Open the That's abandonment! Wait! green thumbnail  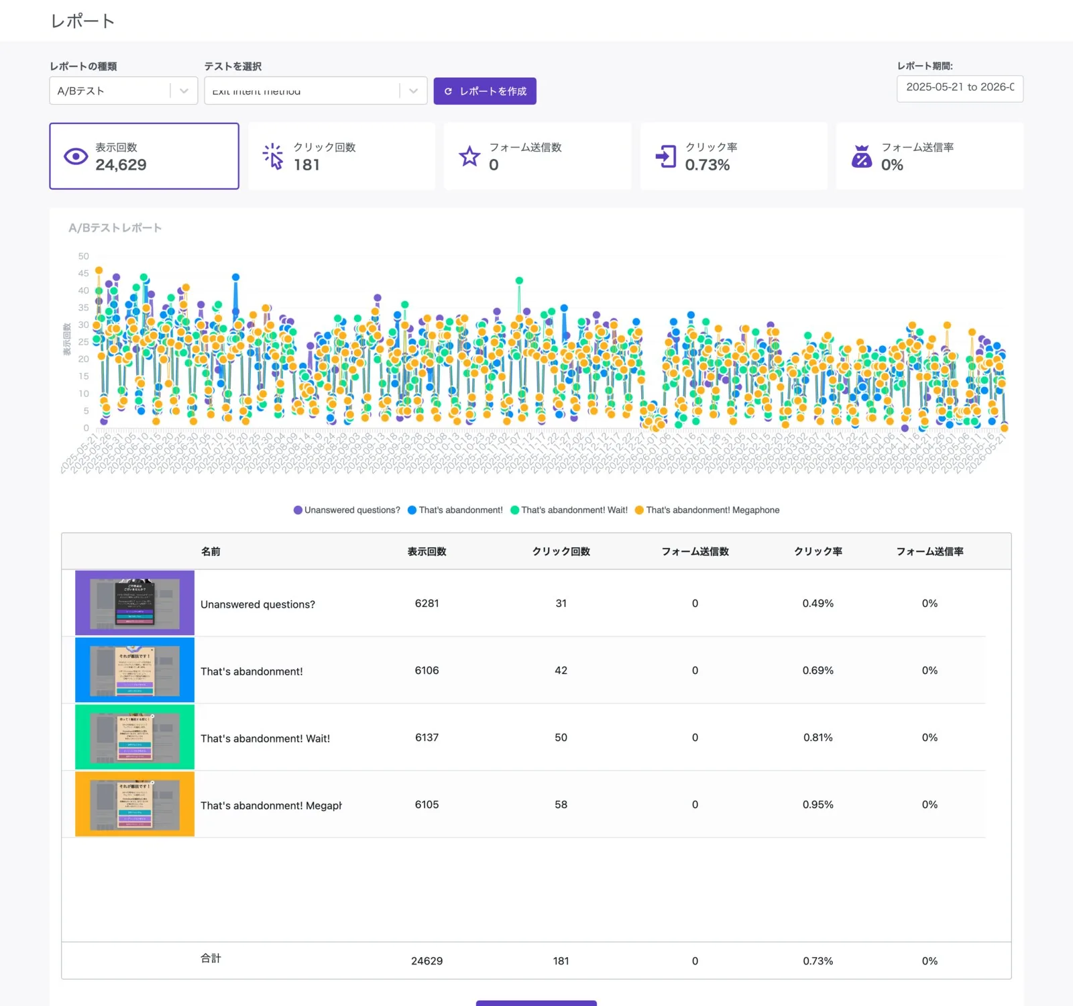point(135,737)
